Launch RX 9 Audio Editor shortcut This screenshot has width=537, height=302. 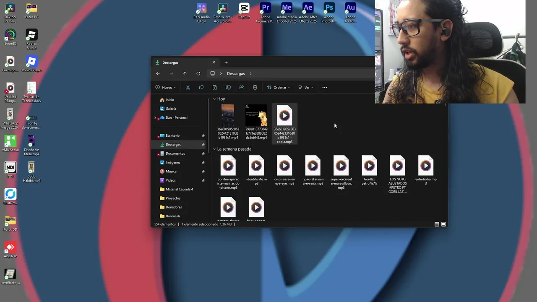[x=201, y=13]
